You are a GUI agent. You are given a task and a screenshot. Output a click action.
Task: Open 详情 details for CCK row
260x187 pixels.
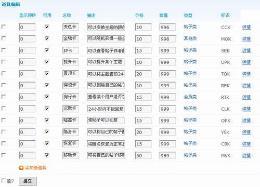tap(246, 27)
